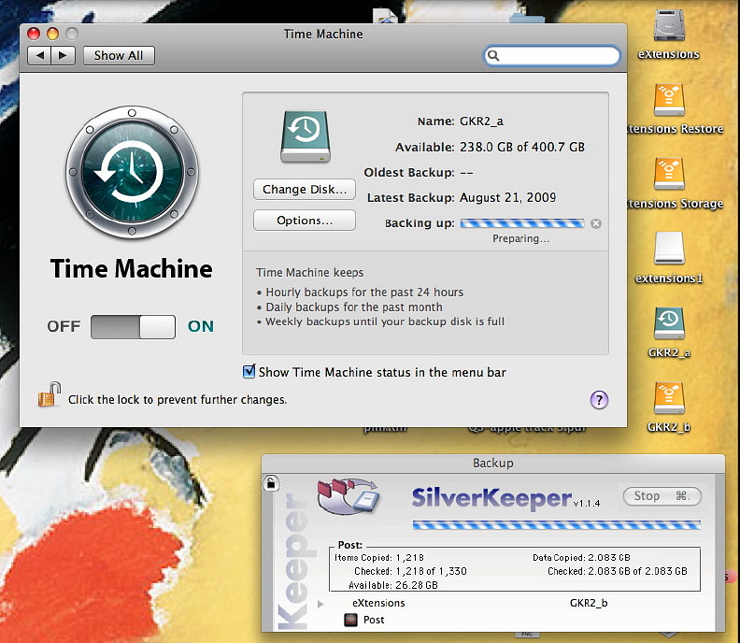Screen dimensions: 740x643
Task: Click the GKR2_a backup disk icon in Time Machine
Action: (x=306, y=136)
